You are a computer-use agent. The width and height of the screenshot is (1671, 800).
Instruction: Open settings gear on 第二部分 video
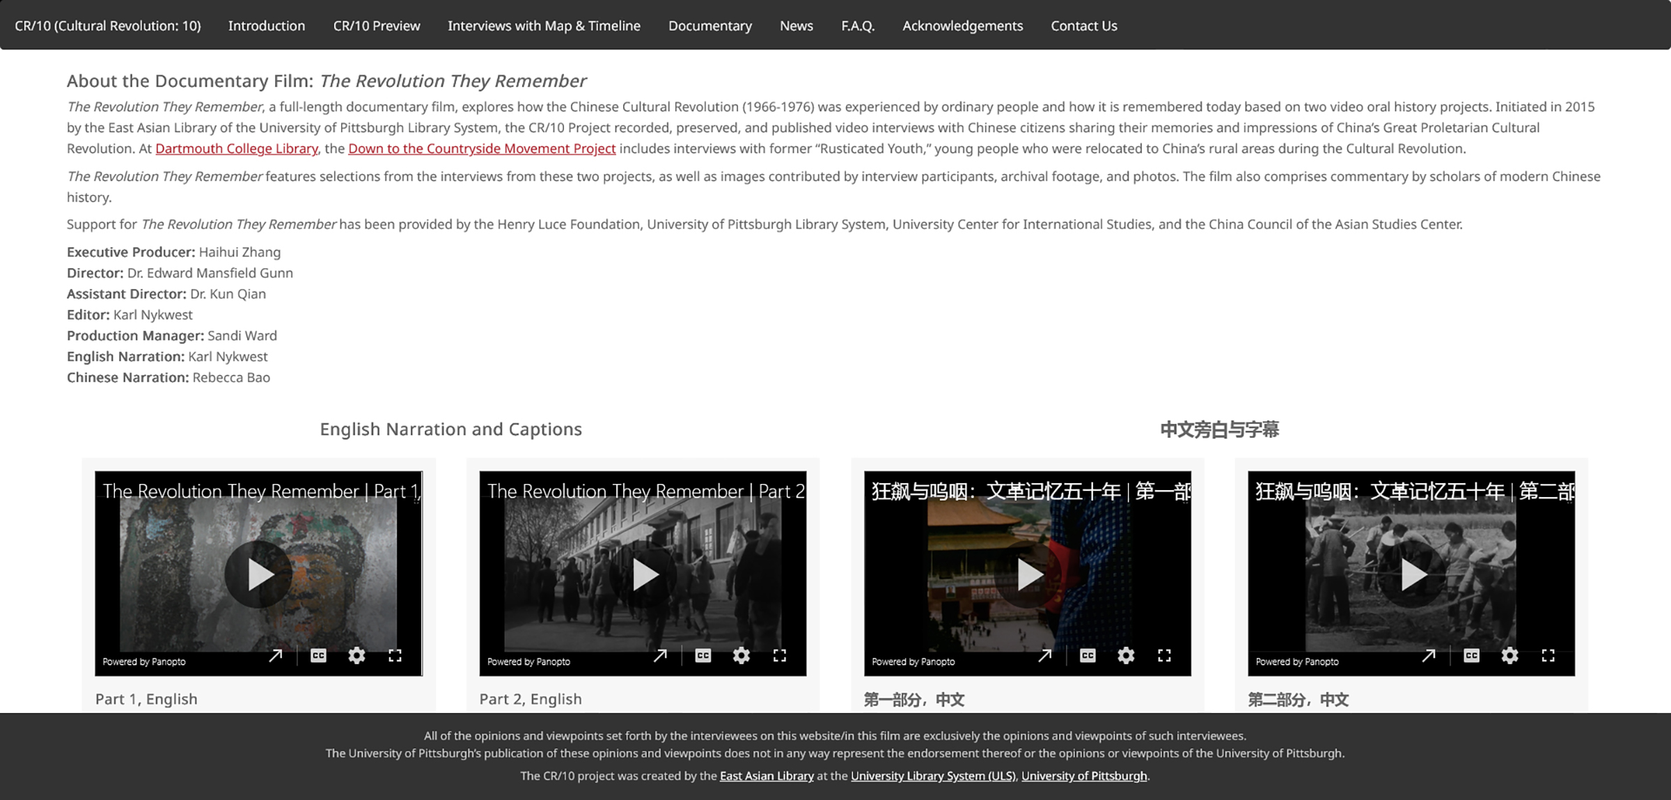coord(1509,655)
